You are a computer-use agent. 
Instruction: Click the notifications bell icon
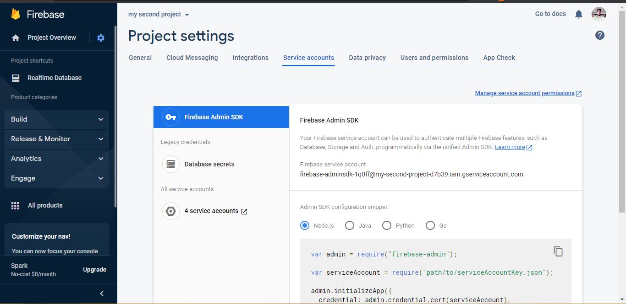pos(579,14)
